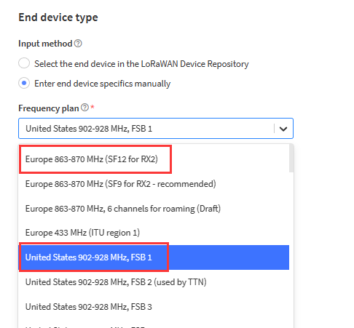Viewport: 354px width, 328px height.
Task: Choose United States FSB 2 used by TTN
Action: [x=154, y=282]
